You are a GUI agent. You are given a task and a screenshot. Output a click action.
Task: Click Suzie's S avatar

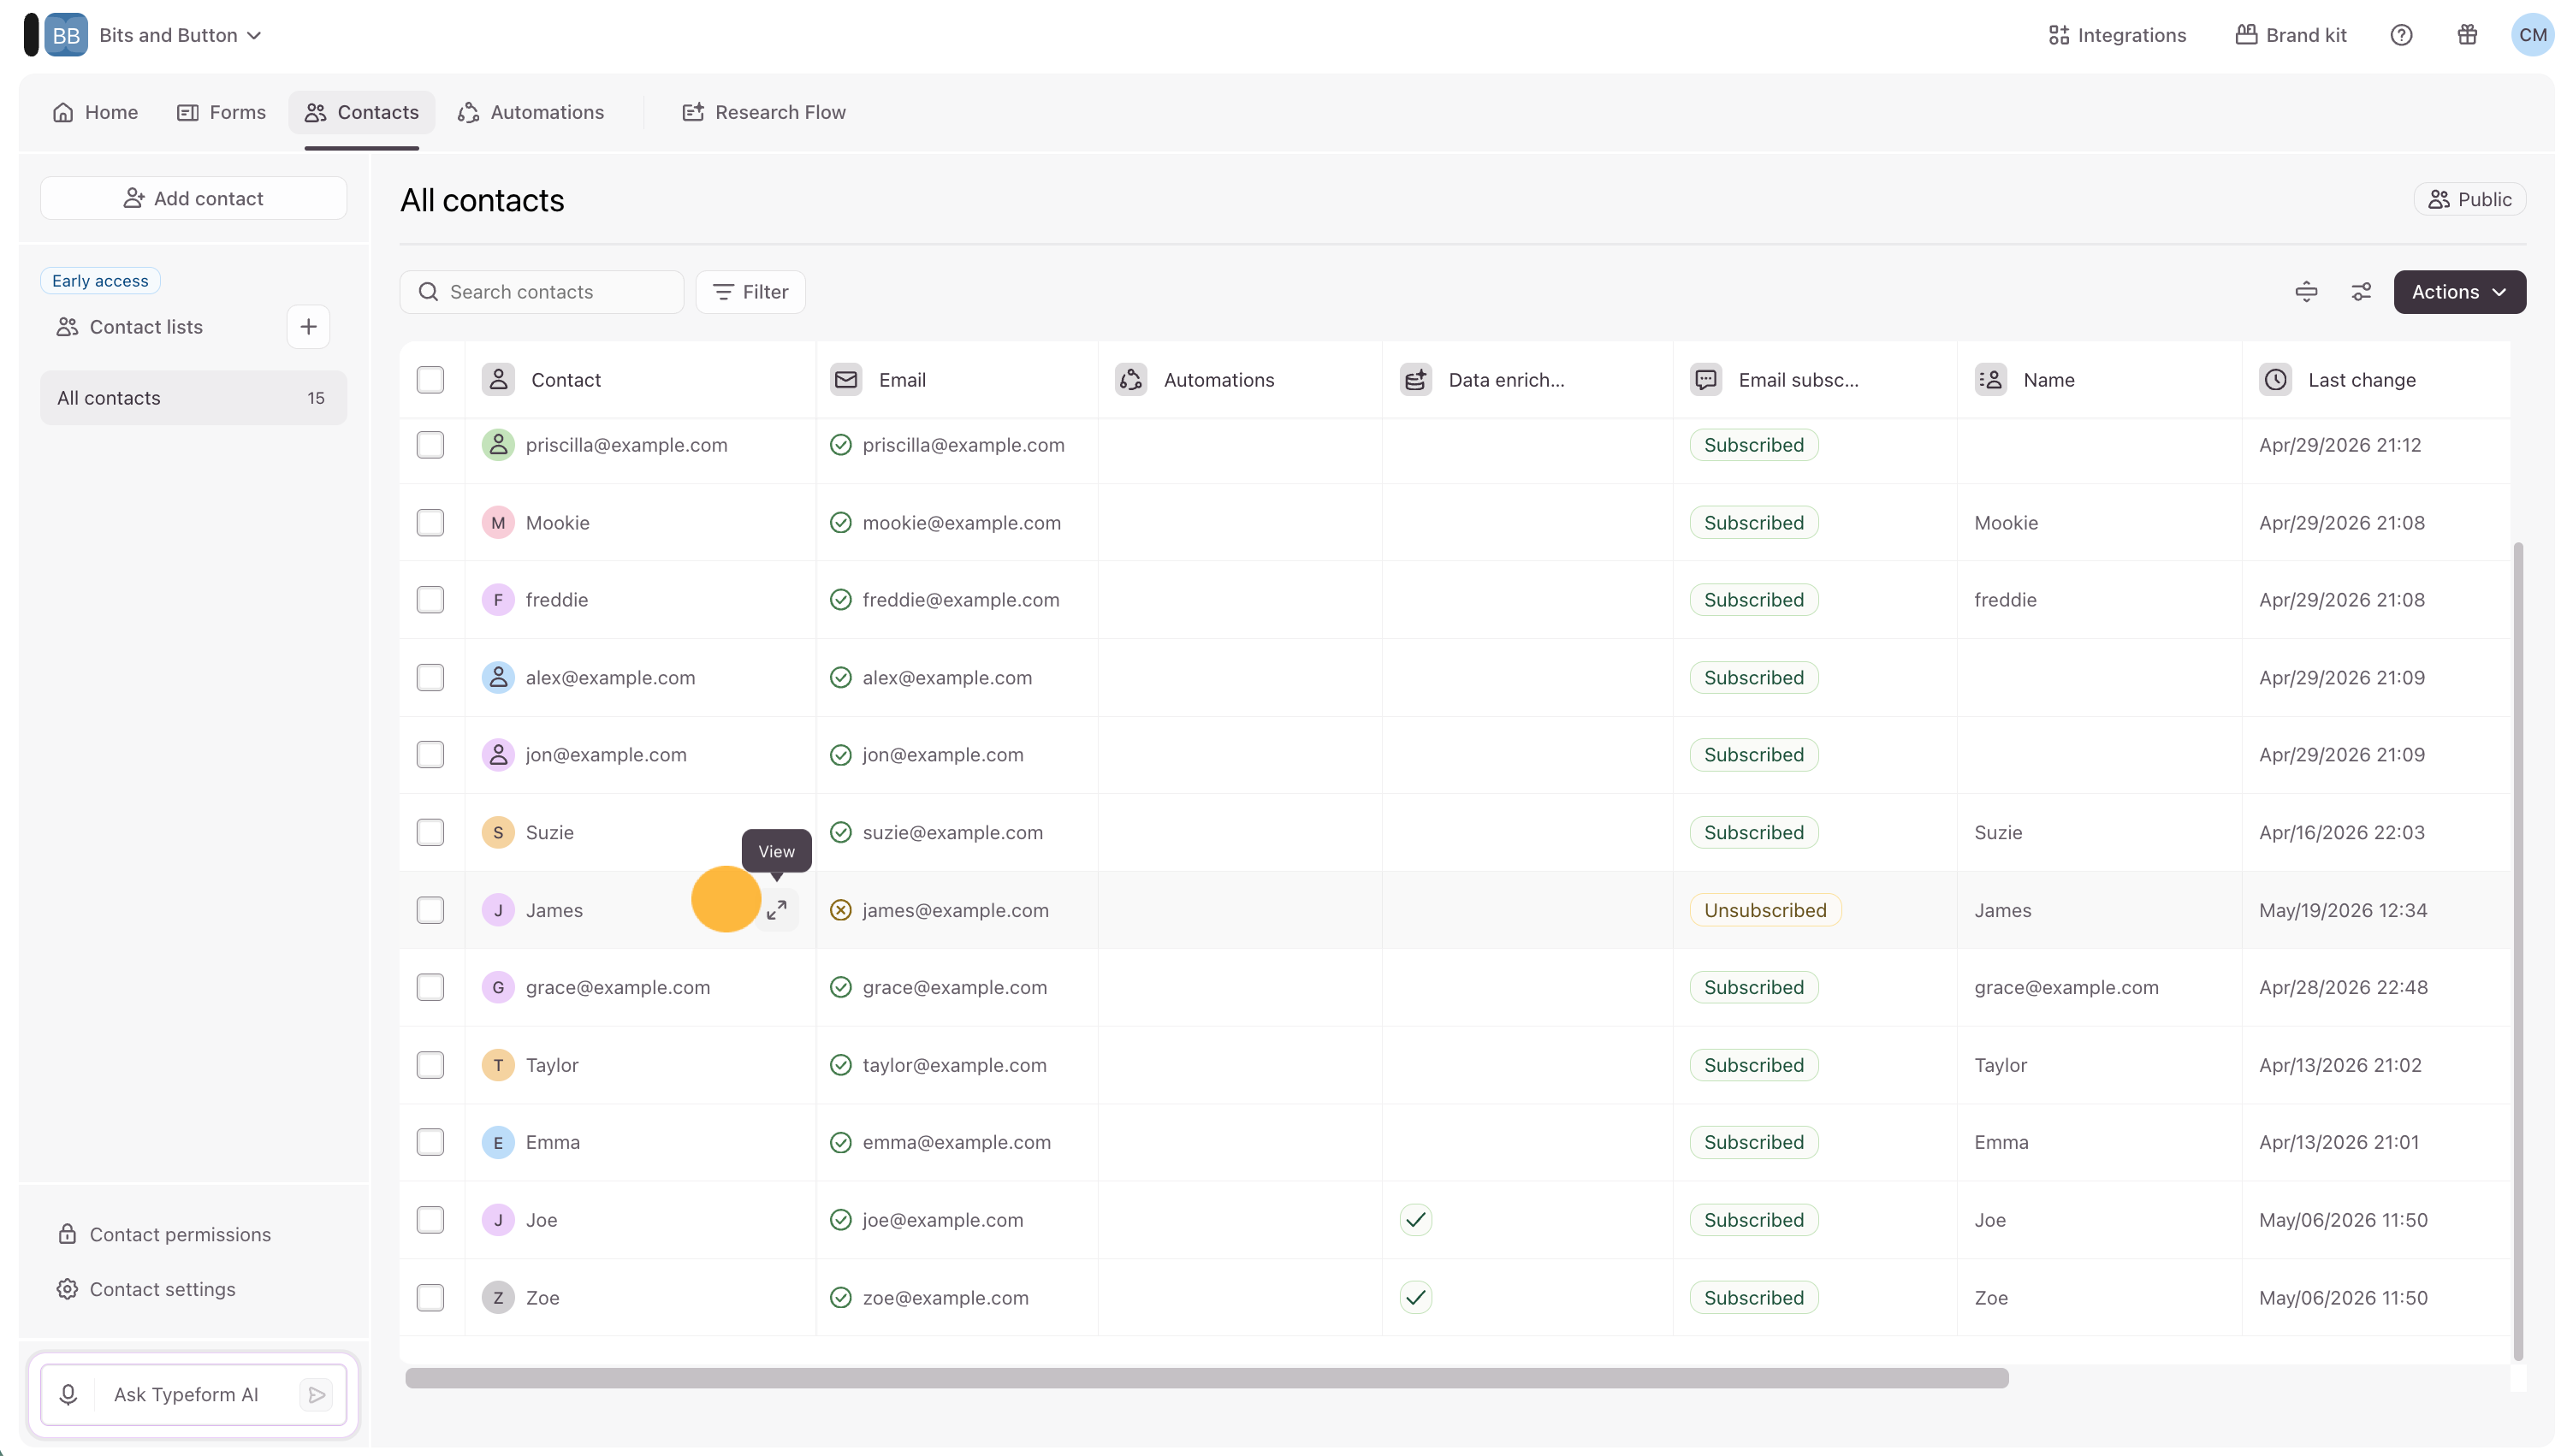(x=498, y=833)
